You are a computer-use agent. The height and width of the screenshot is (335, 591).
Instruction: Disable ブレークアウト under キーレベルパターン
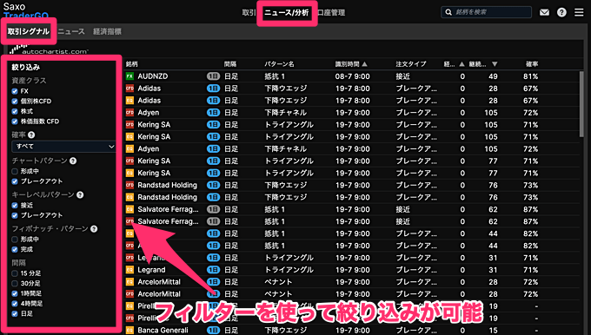15,215
